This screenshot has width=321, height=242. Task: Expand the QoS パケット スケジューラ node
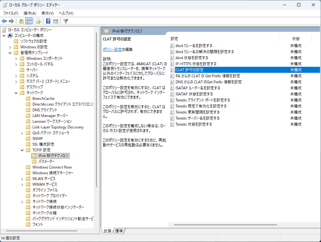tap(22, 133)
